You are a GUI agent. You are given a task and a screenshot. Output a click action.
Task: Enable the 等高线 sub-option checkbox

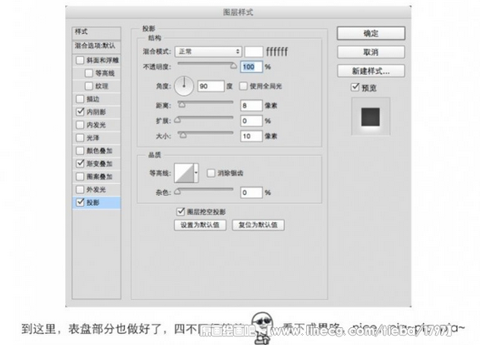click(x=89, y=73)
